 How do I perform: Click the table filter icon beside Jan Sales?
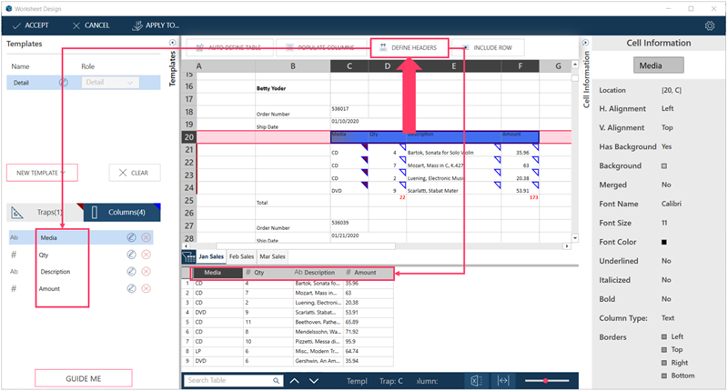pyautogui.click(x=188, y=257)
